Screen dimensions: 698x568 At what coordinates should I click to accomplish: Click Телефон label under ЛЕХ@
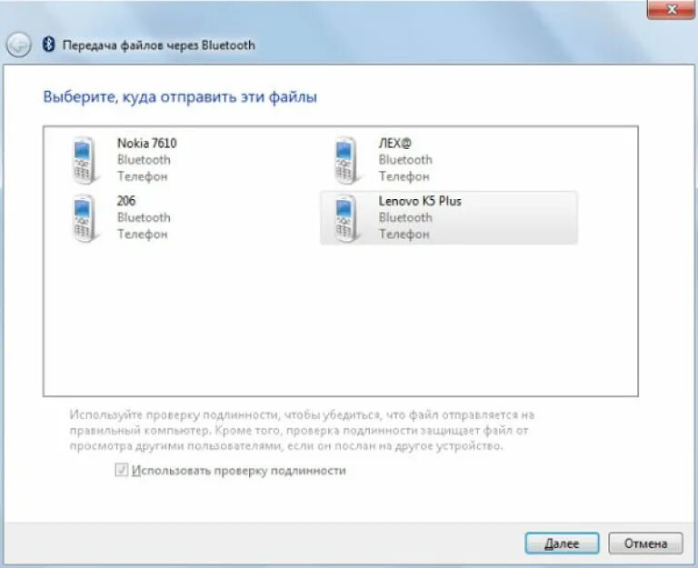(x=404, y=176)
